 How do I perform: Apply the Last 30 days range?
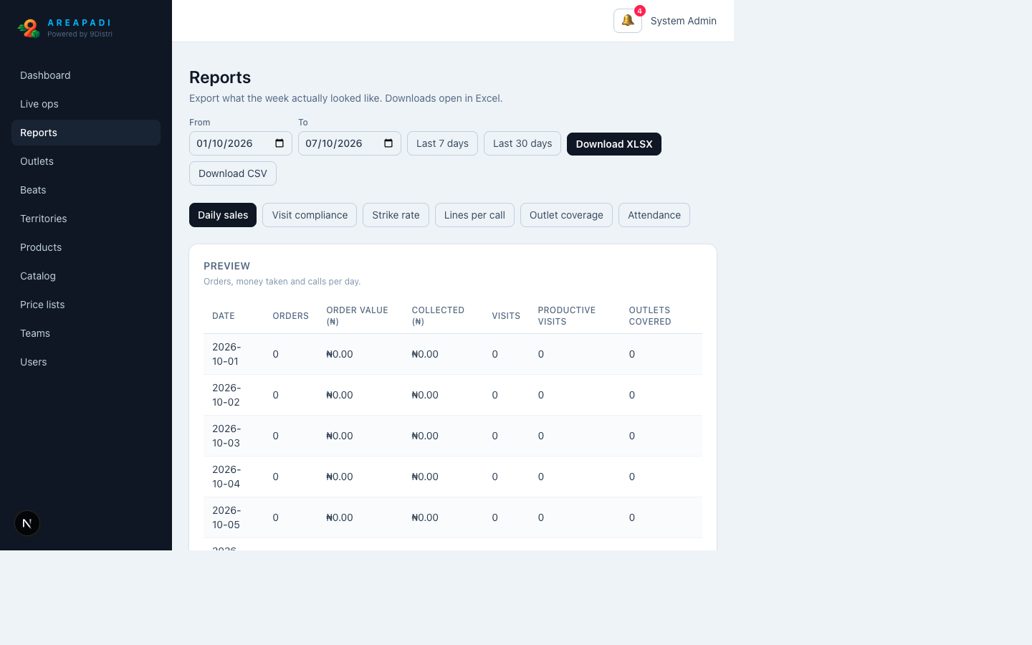pos(522,143)
